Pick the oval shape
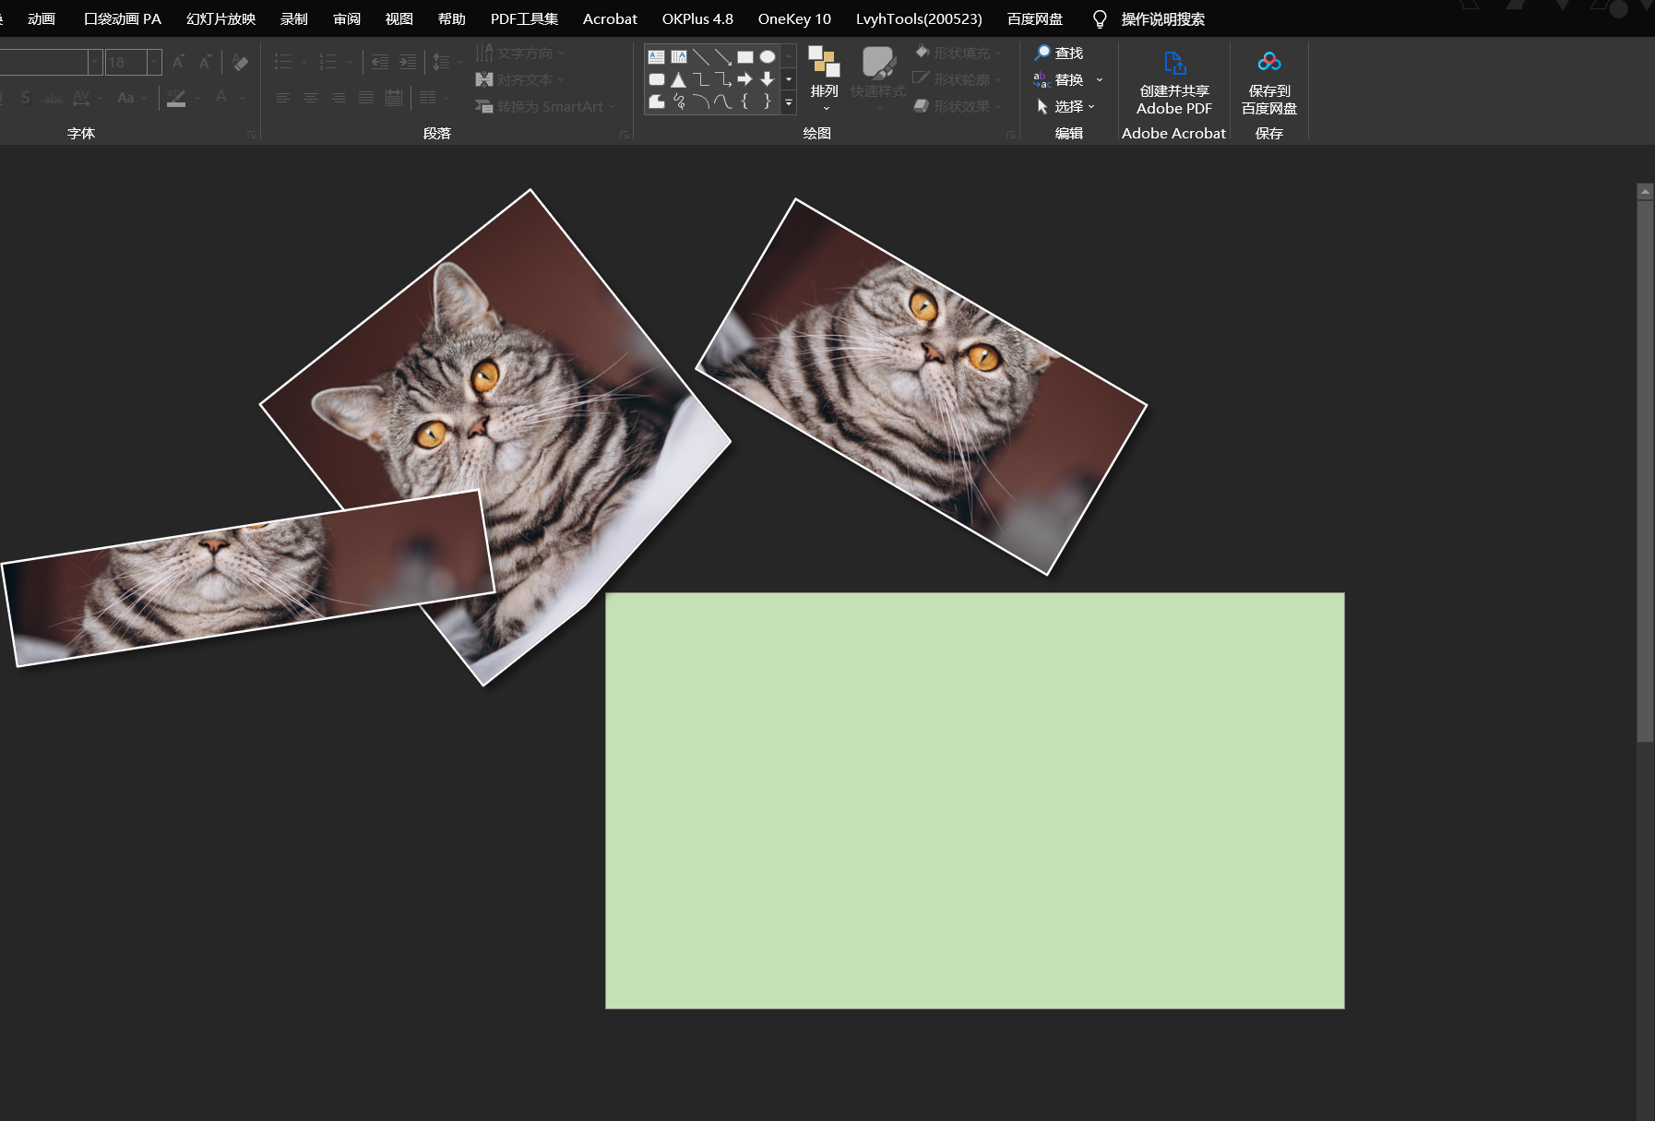Screen dimensions: 1655x1121 pyautogui.click(x=768, y=56)
